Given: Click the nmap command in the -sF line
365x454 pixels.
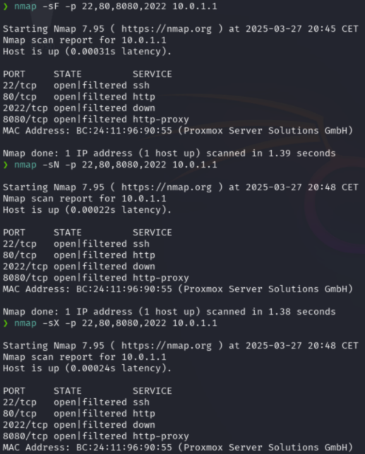Looking at the screenshot, I should 25,6.
